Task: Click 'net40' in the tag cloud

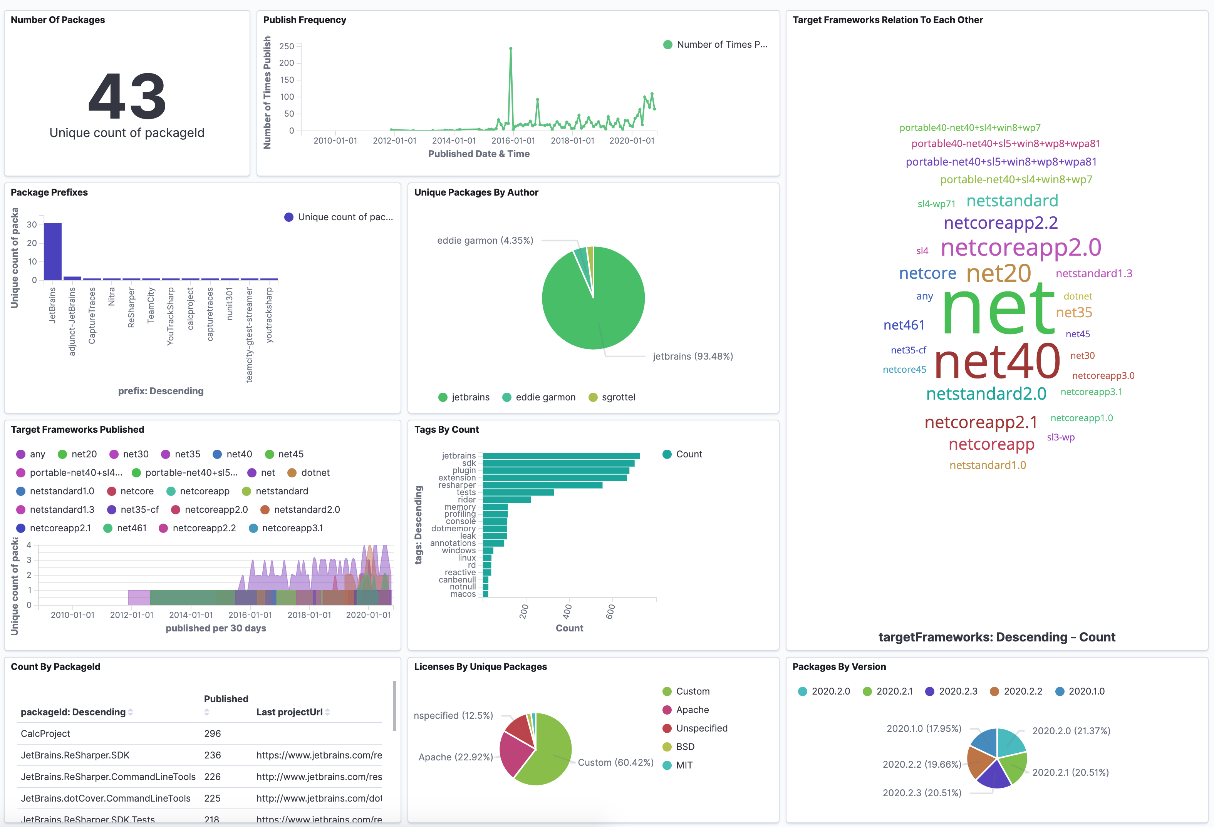Action: pos(997,361)
